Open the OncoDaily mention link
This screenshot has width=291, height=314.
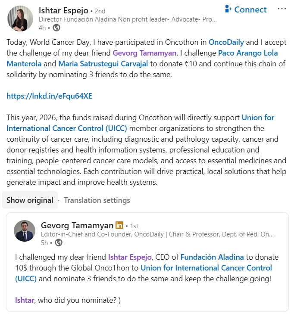[226, 42]
